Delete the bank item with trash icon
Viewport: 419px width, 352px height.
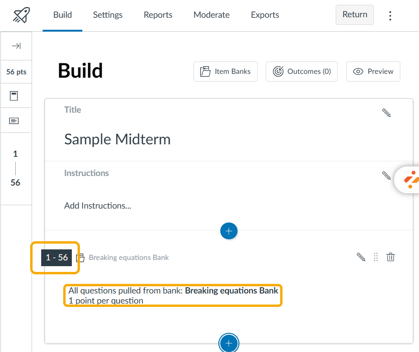click(x=390, y=257)
